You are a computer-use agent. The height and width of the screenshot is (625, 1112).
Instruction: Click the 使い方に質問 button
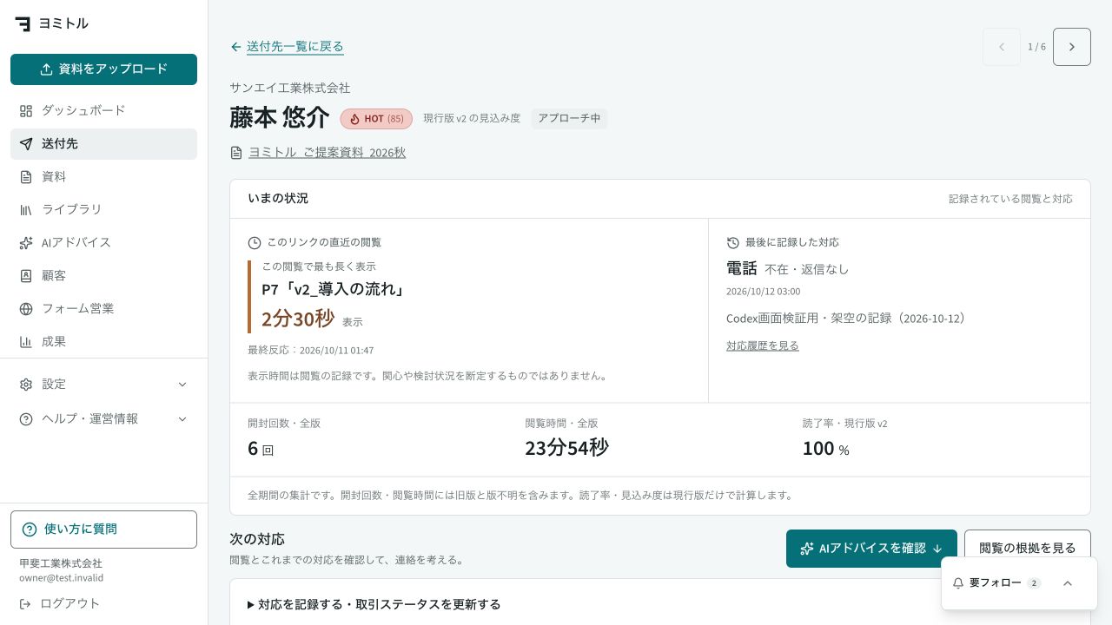[x=103, y=530]
